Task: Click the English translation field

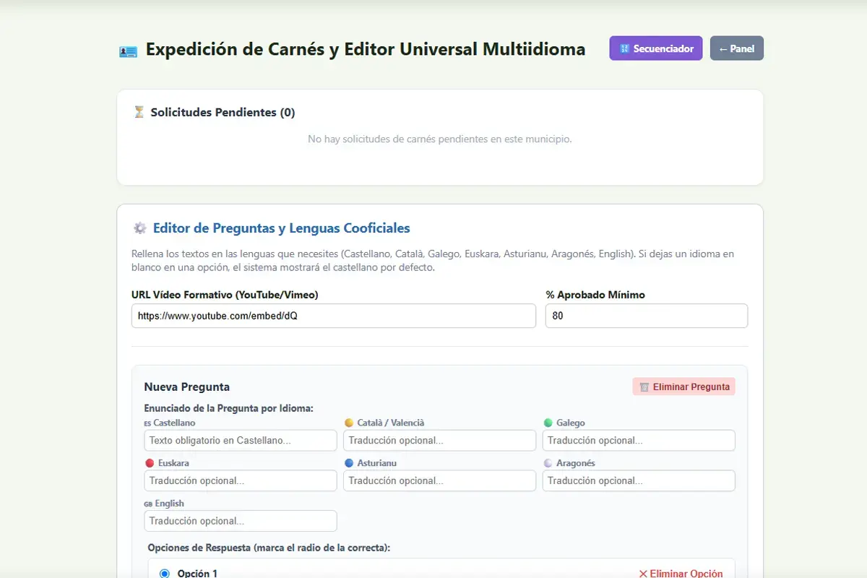Action: (241, 521)
